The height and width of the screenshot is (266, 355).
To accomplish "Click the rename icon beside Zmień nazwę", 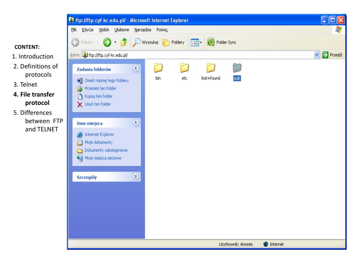I will click(80, 80).
